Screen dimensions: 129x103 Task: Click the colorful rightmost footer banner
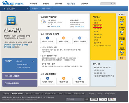coord(112,99)
